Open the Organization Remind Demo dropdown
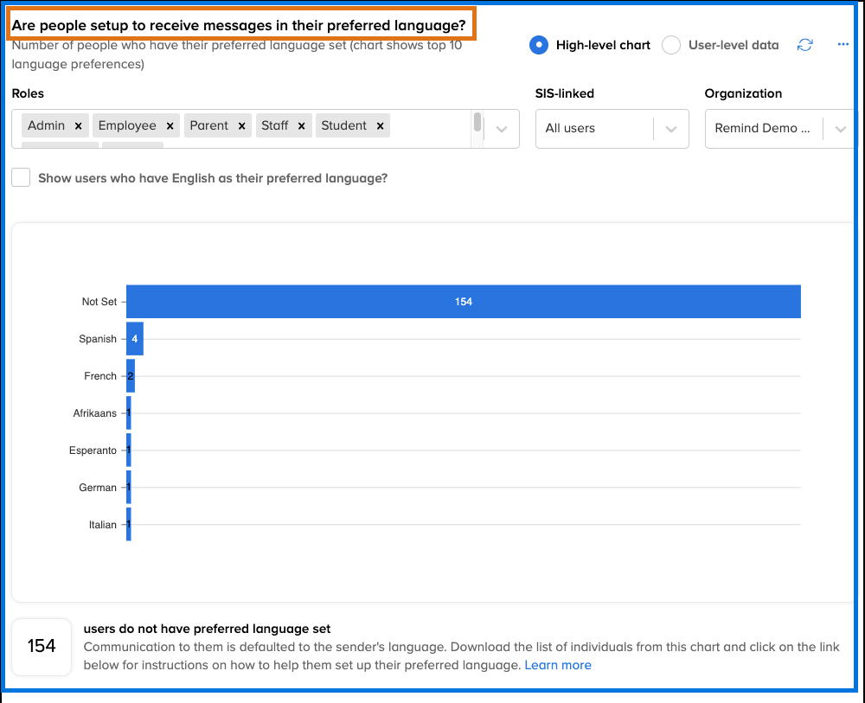The width and height of the screenshot is (865, 703). (778, 129)
